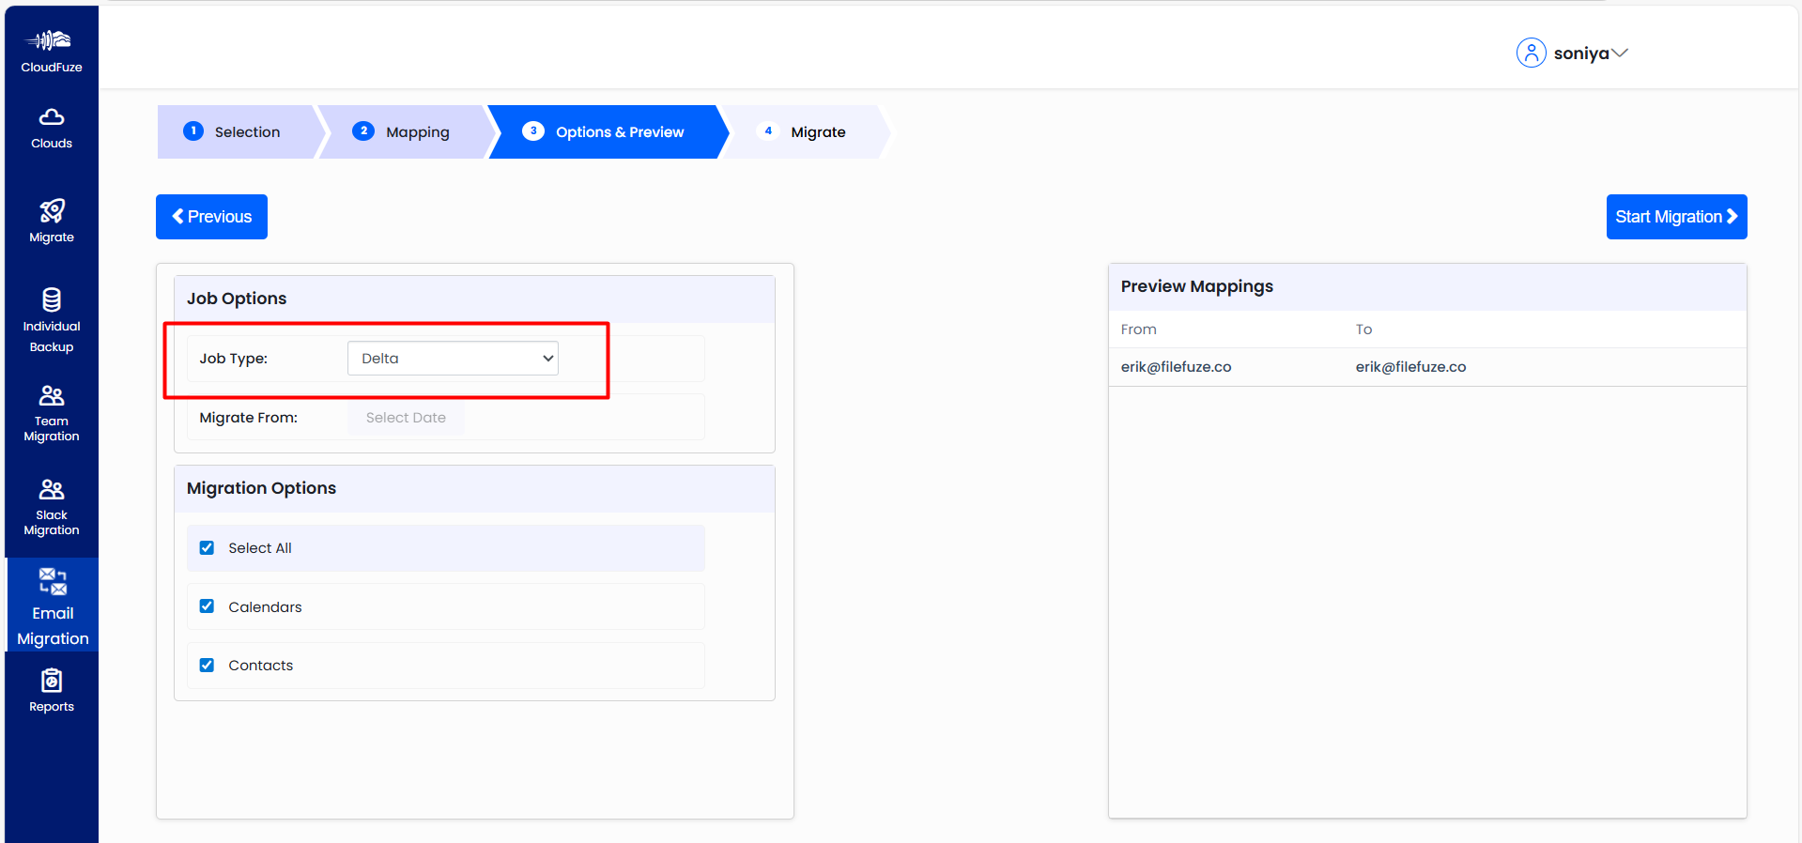The image size is (1802, 843).
Task: Toggle the Select All checkbox
Action: 208,548
